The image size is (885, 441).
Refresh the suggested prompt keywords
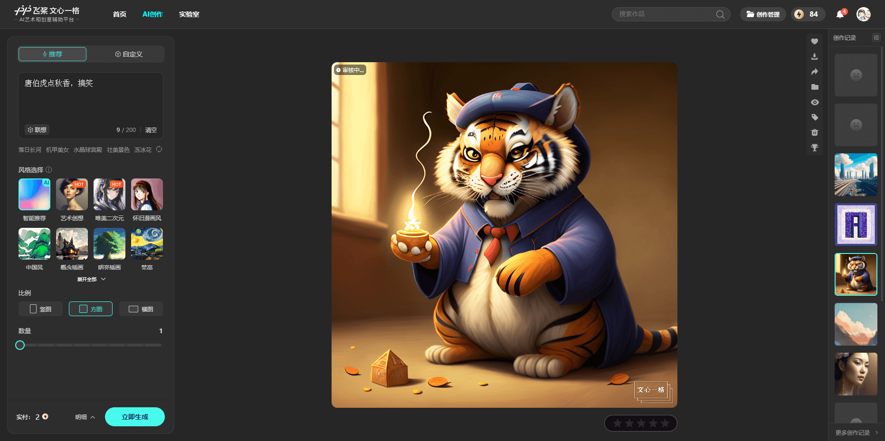pyautogui.click(x=159, y=150)
